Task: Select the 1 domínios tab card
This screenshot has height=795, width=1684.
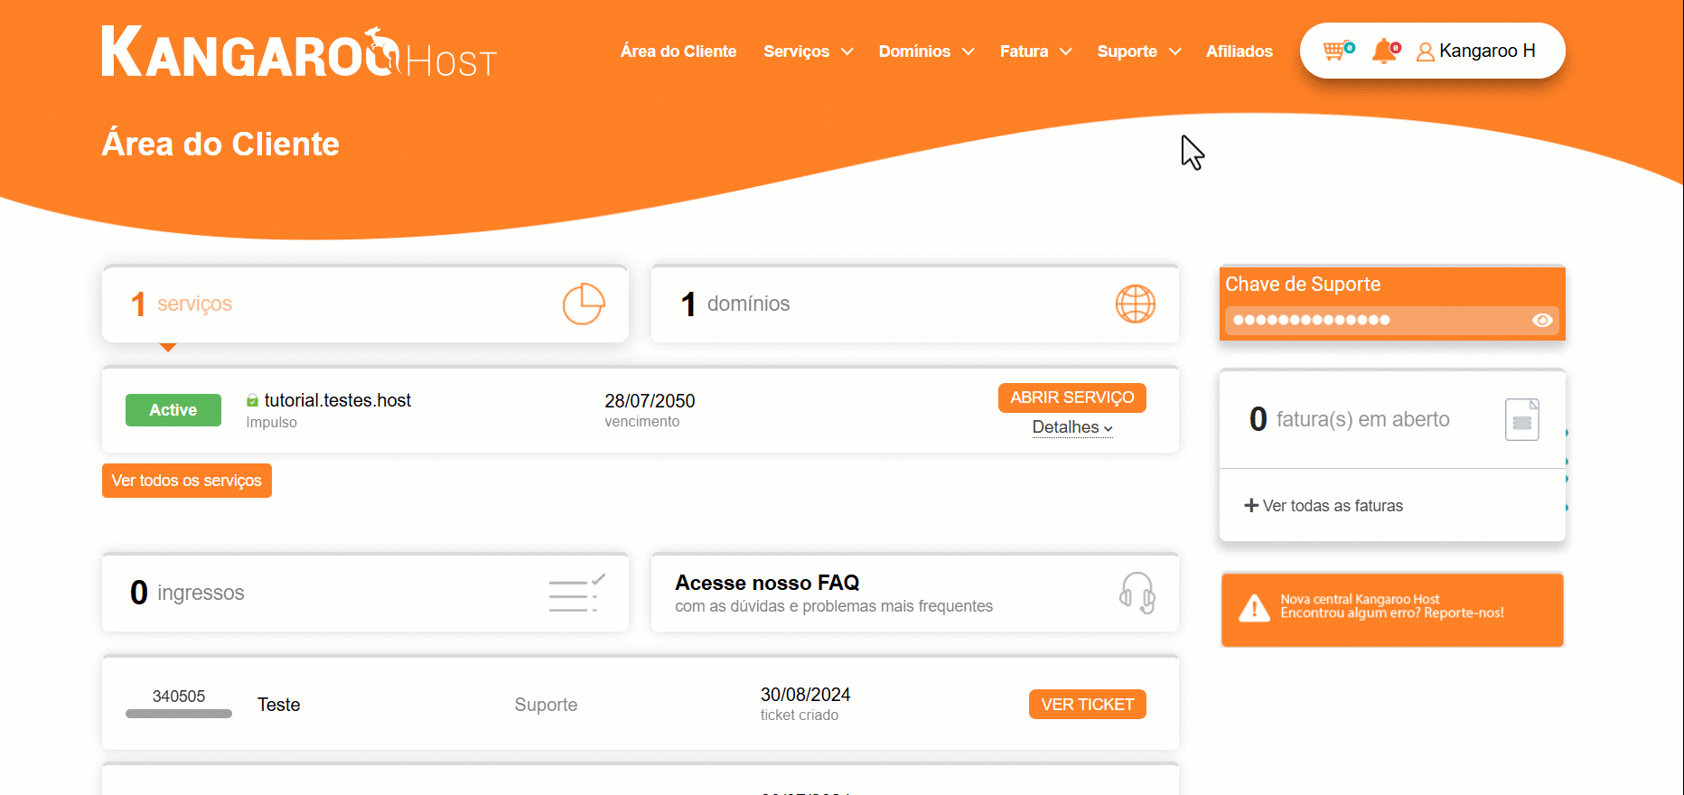Action: [x=915, y=304]
